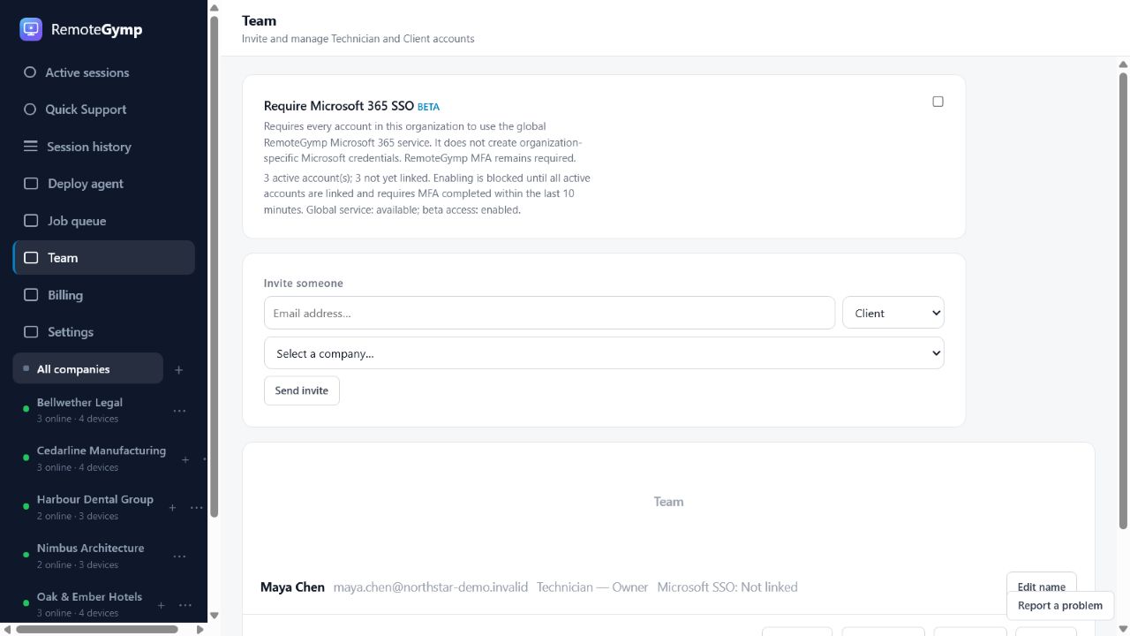The width and height of the screenshot is (1130, 636).
Task: Click the Settings square icon
Action: [x=31, y=332]
